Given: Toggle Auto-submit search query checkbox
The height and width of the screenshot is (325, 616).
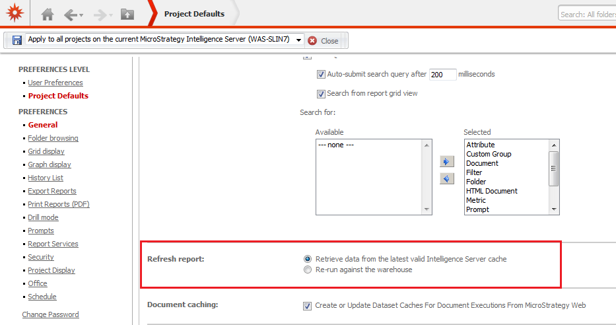Looking at the screenshot, I should click(x=321, y=74).
